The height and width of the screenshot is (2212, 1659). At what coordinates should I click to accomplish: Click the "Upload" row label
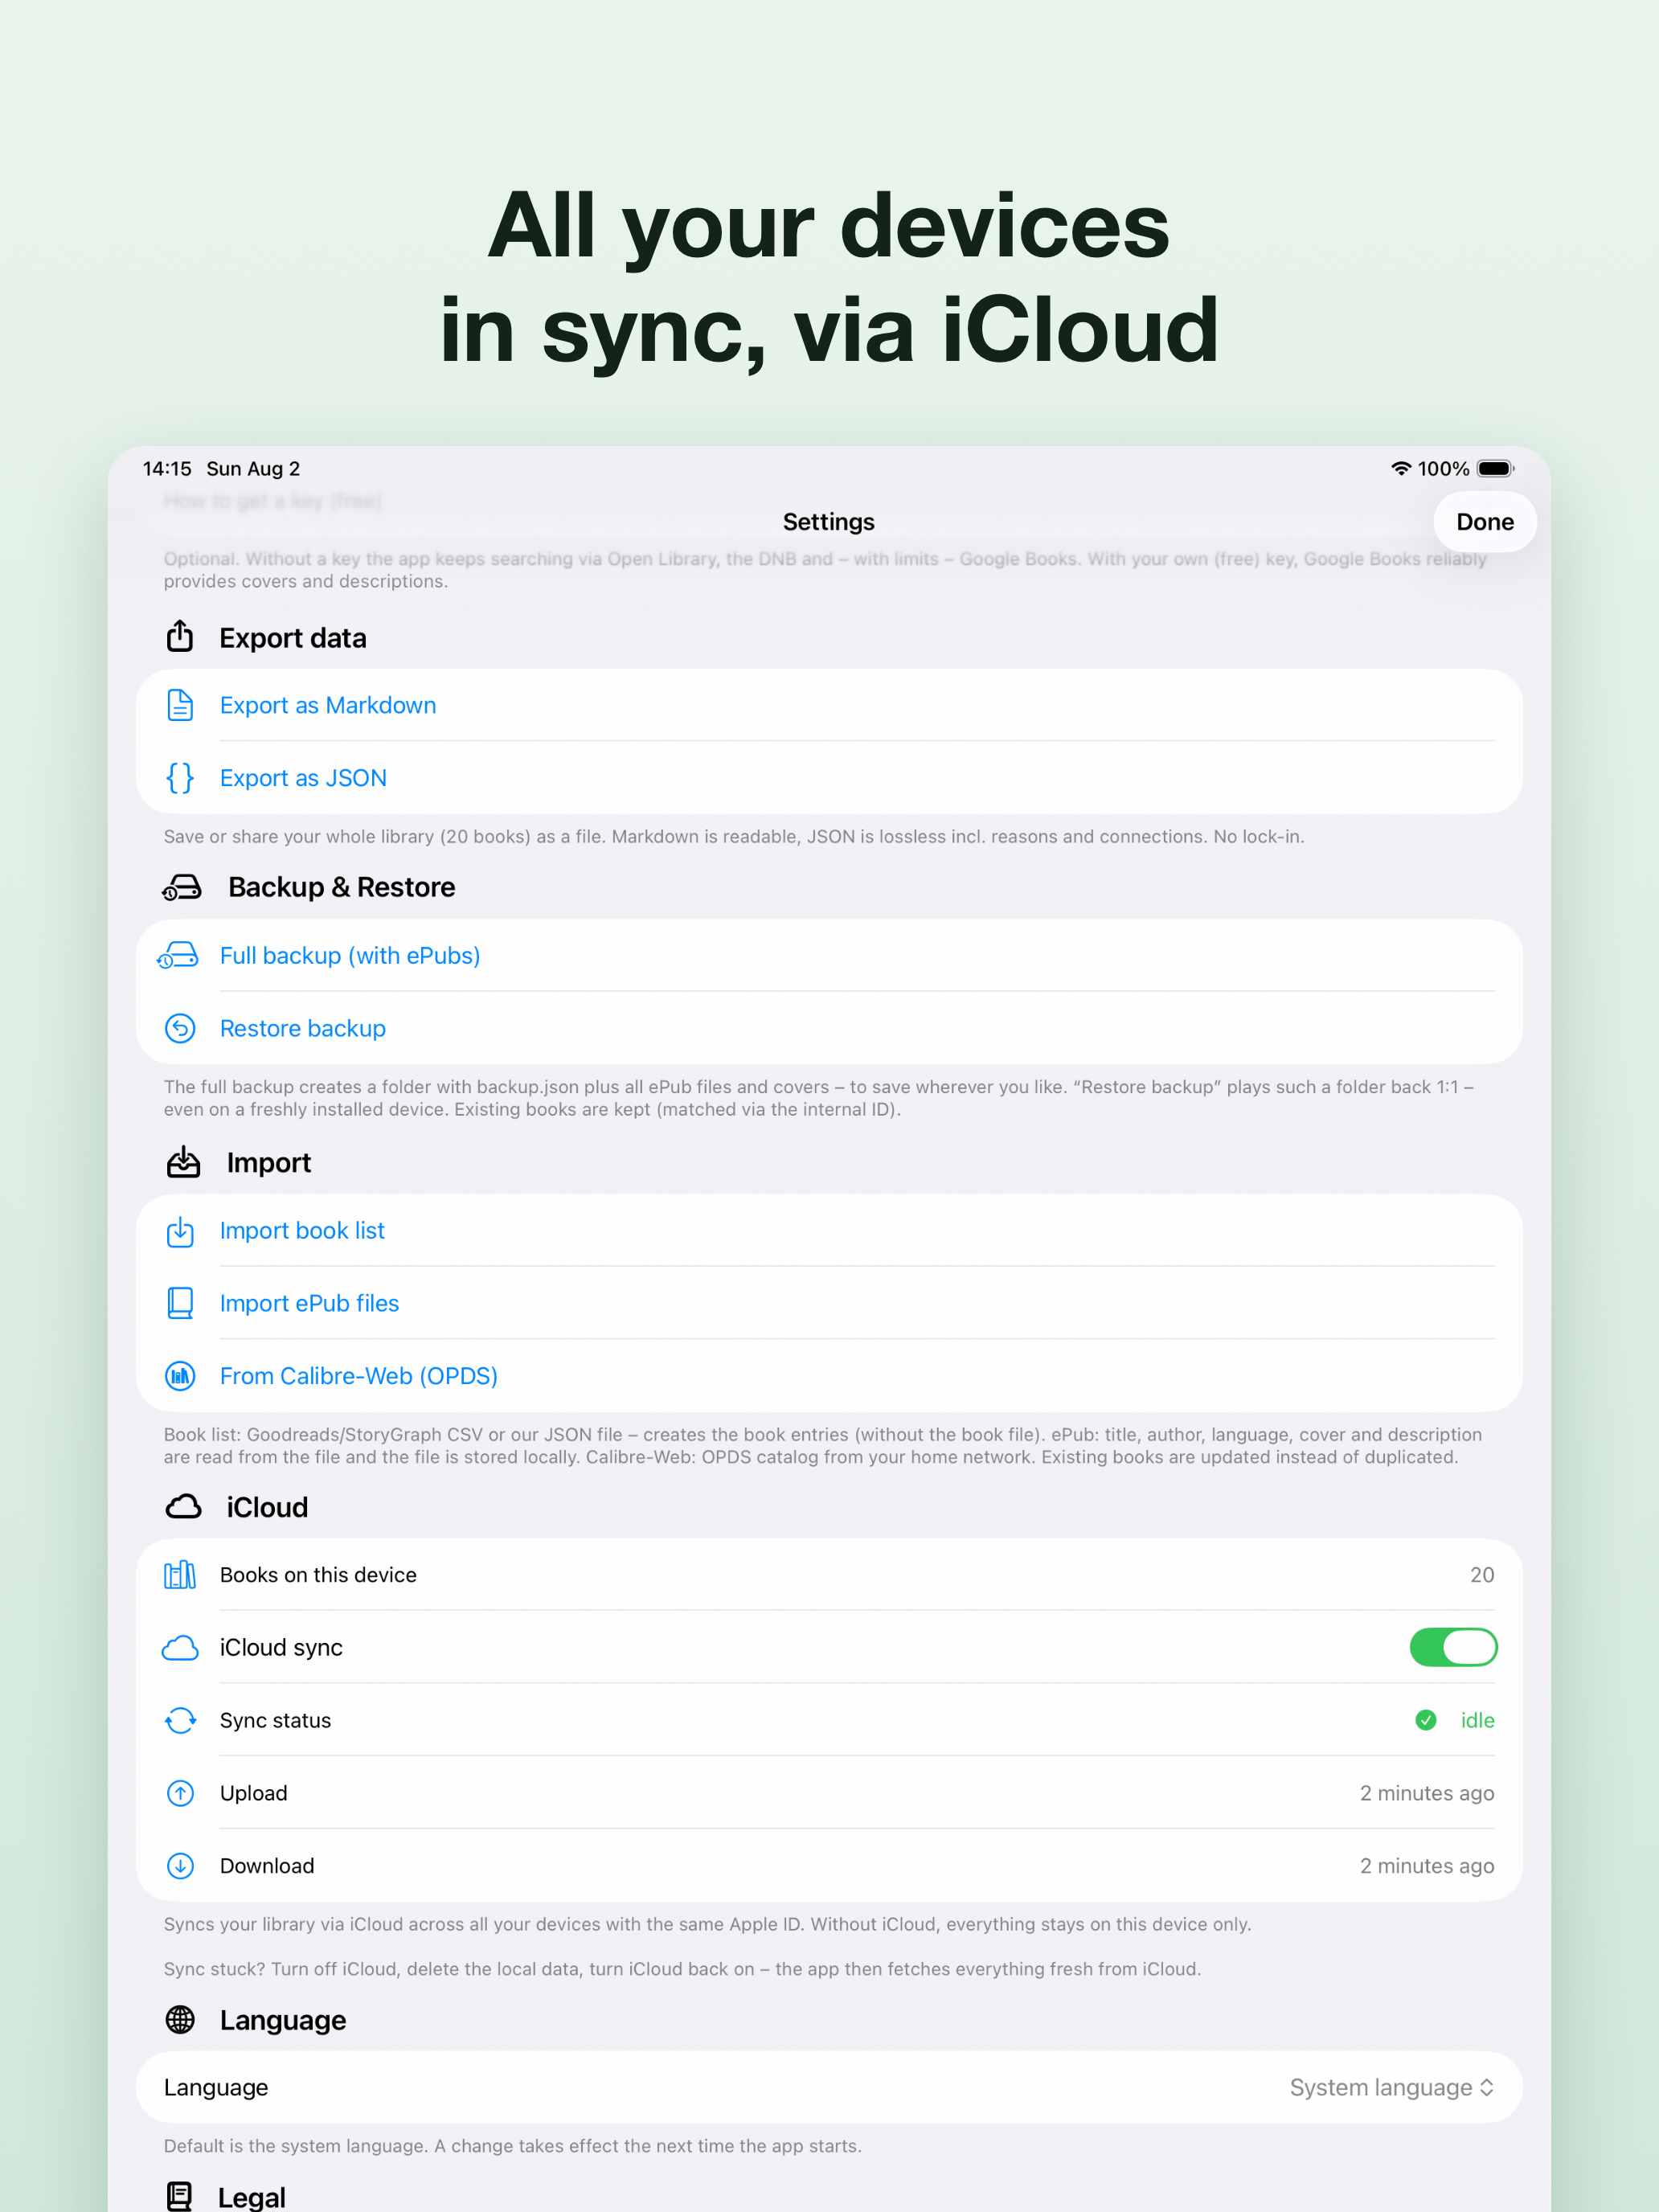(x=254, y=1793)
